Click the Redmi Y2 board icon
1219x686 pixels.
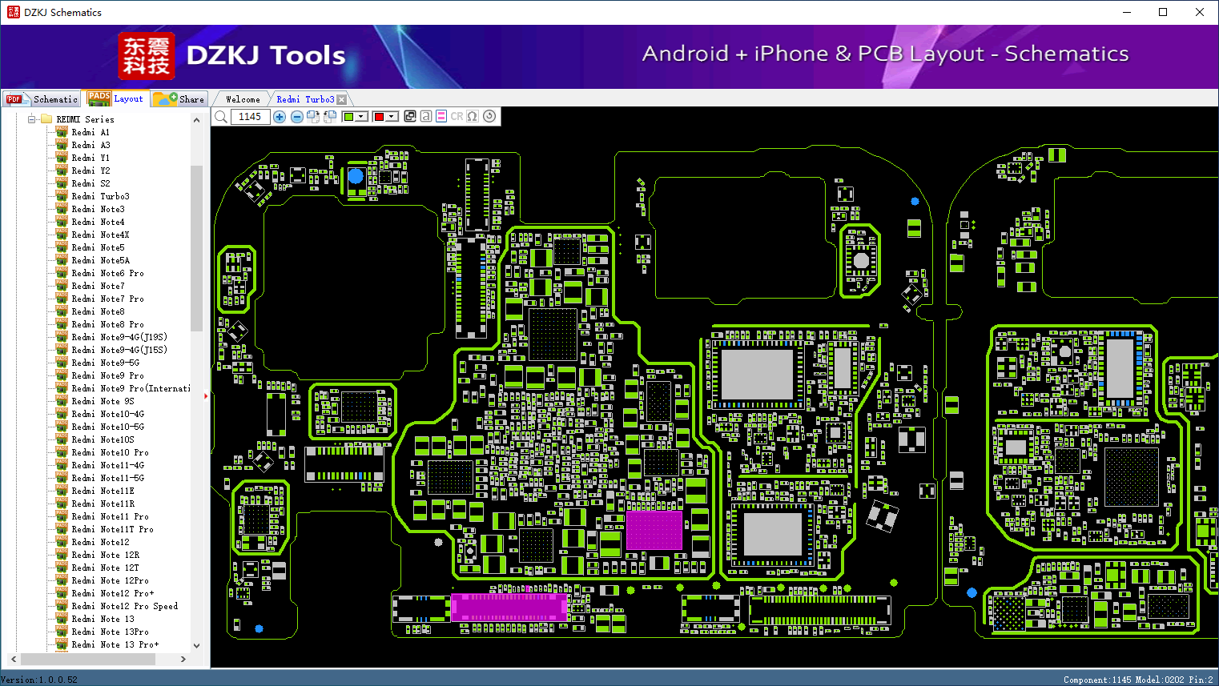[x=61, y=170]
